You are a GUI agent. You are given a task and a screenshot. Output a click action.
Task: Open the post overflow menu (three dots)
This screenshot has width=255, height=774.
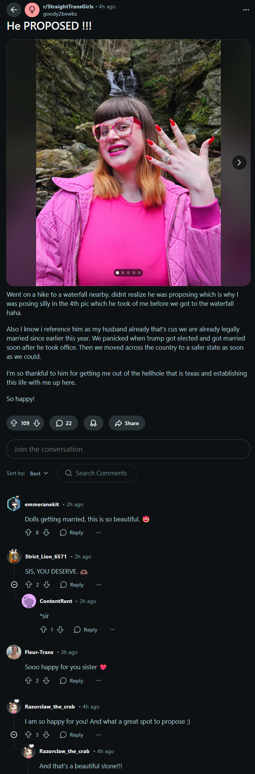click(x=246, y=10)
